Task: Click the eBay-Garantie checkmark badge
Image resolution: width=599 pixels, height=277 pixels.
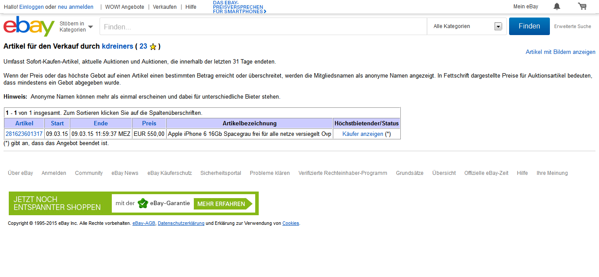Action: (143, 203)
